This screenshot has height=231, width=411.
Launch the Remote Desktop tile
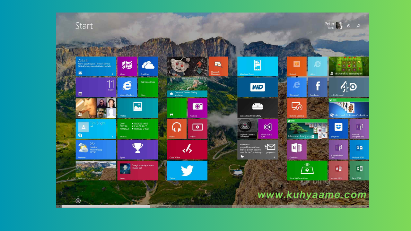tap(297, 108)
